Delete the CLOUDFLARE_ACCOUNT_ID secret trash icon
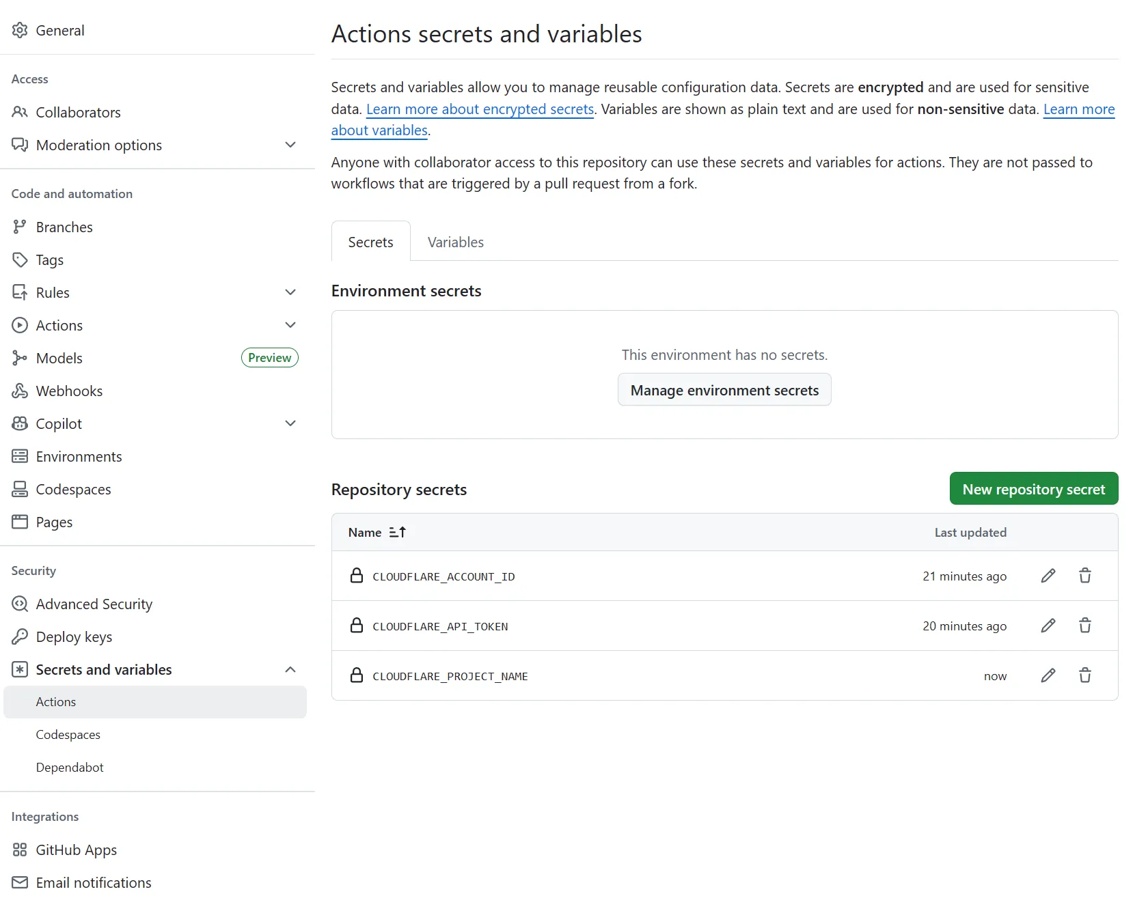Viewport: 1148px width, 911px height. [x=1084, y=576]
